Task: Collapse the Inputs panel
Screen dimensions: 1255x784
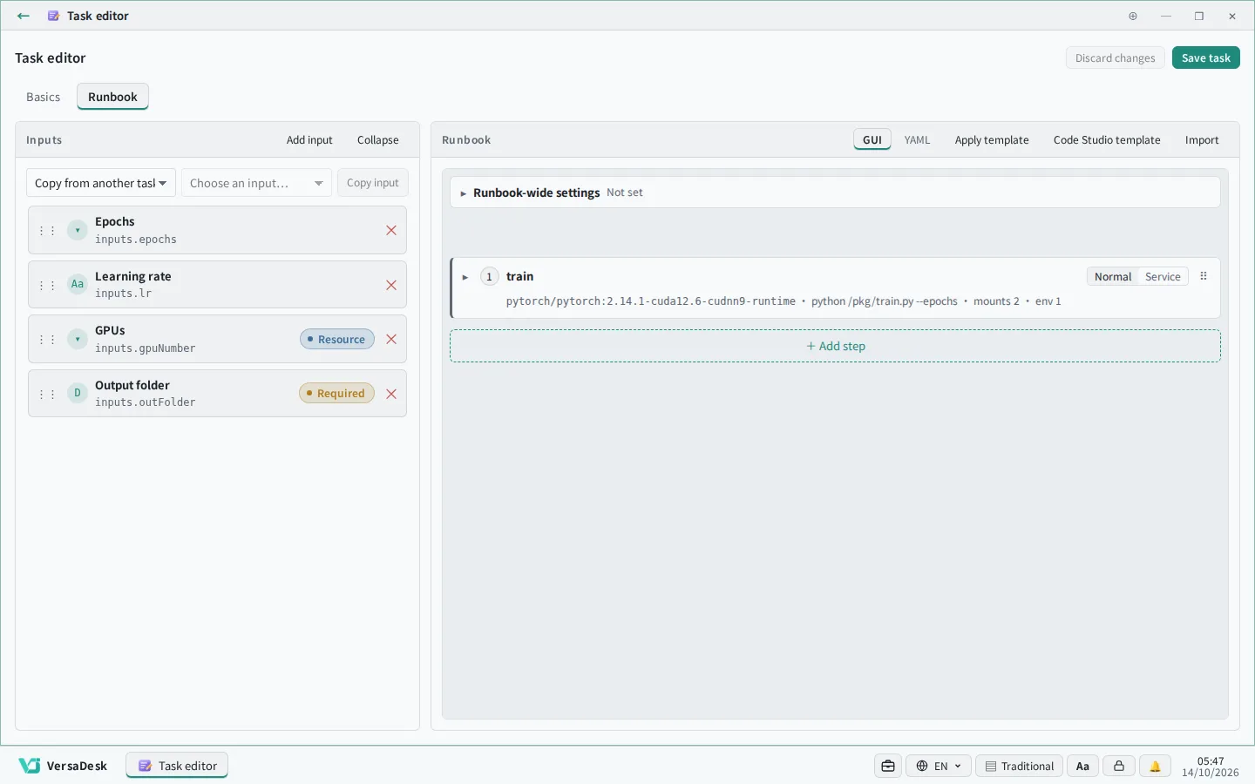Action: pos(377,140)
